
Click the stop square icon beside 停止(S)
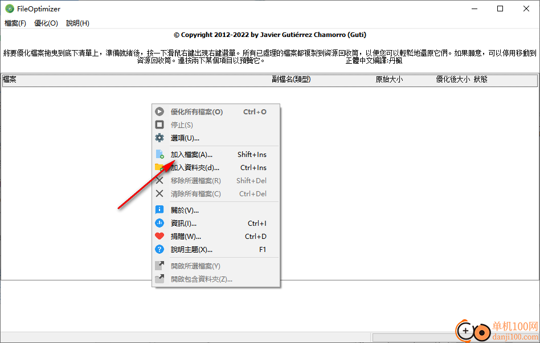(159, 125)
